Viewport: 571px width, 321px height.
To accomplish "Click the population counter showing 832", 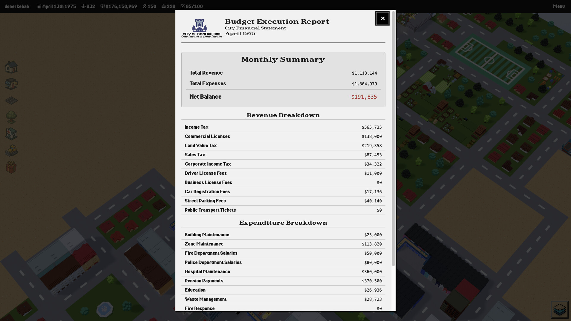I will [x=88, y=6].
